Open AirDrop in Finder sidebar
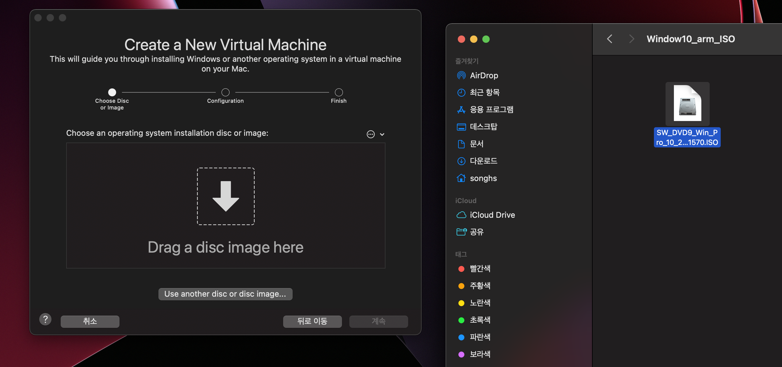 tap(484, 75)
